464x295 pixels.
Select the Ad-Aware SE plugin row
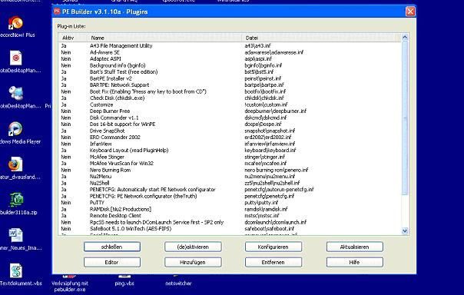click(230, 52)
